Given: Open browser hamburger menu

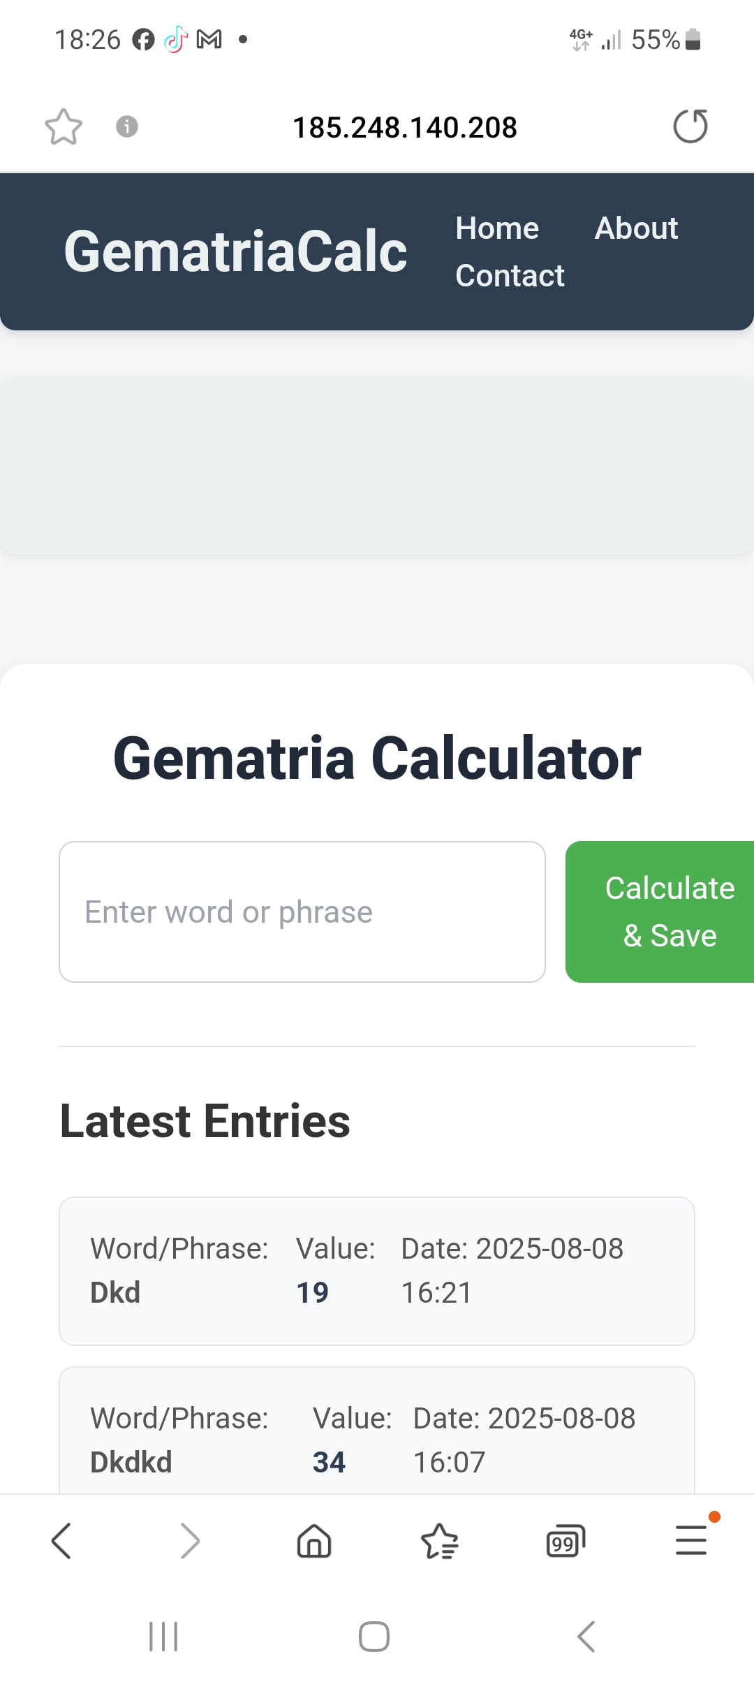Looking at the screenshot, I should point(691,1541).
